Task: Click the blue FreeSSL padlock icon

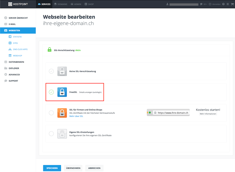Action: [62, 92]
